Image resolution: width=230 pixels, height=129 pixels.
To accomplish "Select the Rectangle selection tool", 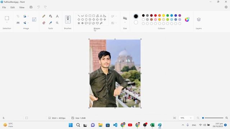I will [7, 18].
